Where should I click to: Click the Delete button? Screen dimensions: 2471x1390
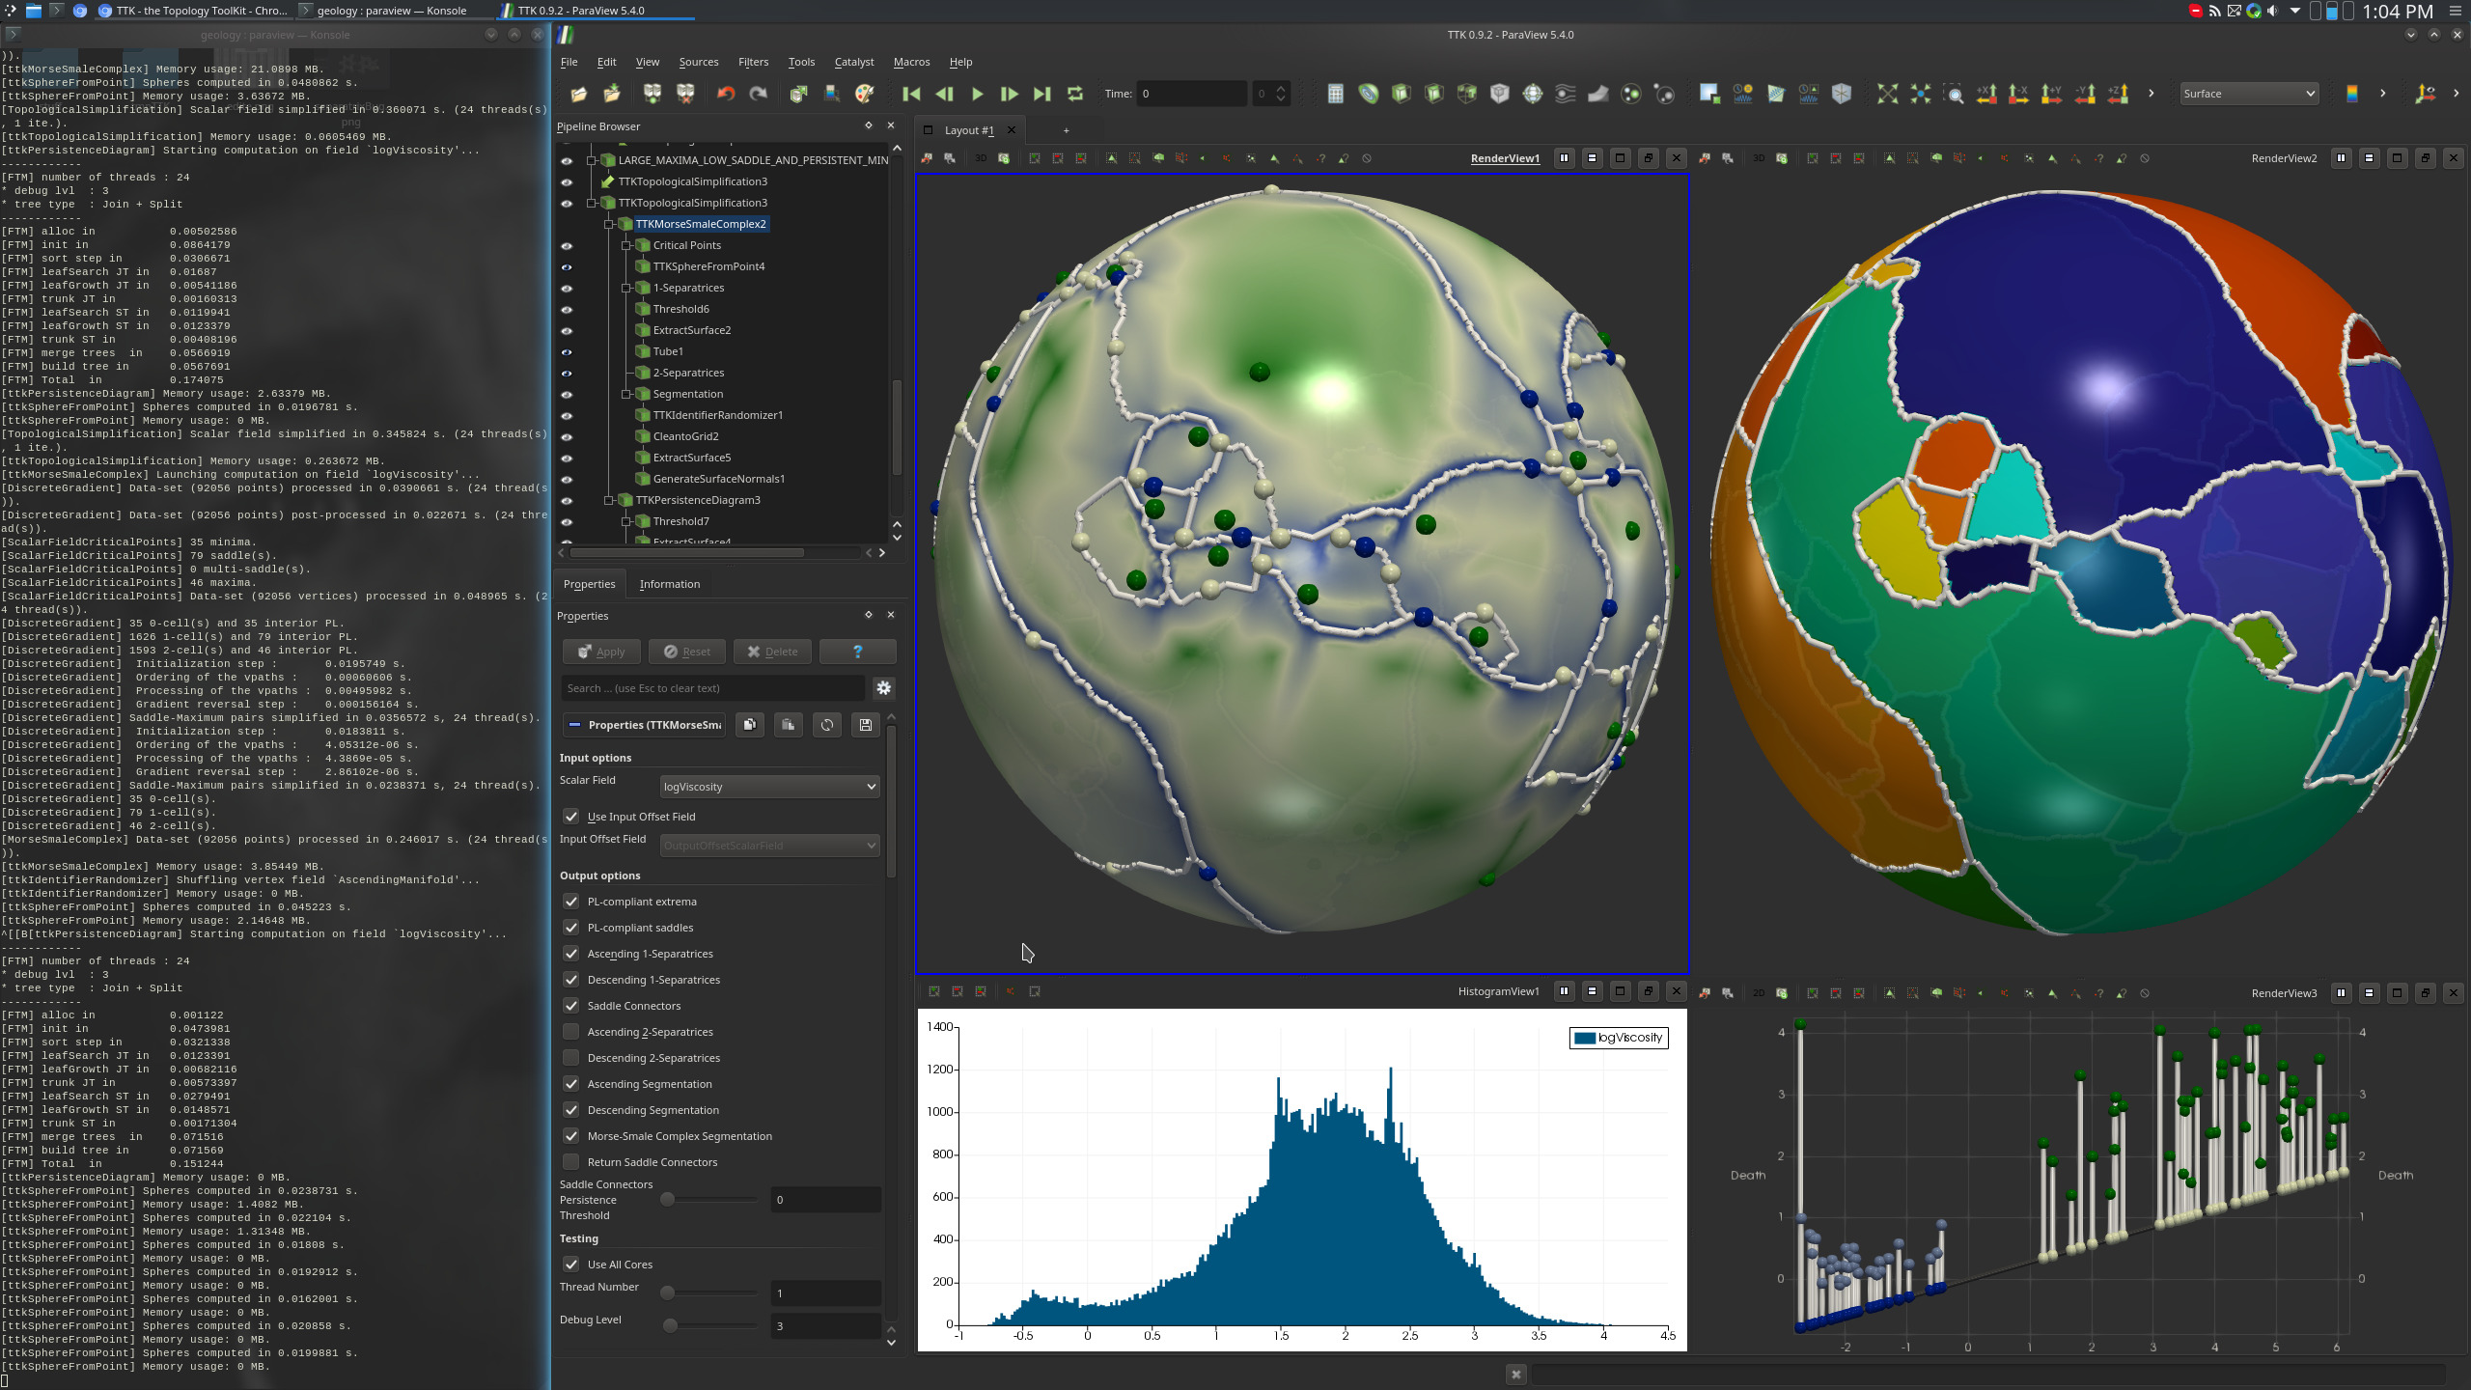pos(772,652)
